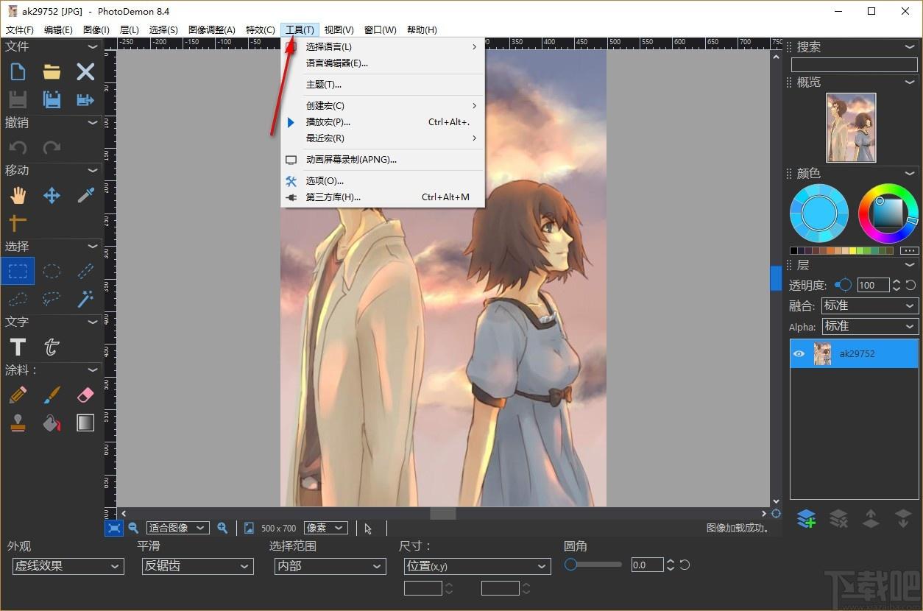Choose 第三方库(H)... menu item
Viewport: 923px width, 611px height.
tap(383, 197)
